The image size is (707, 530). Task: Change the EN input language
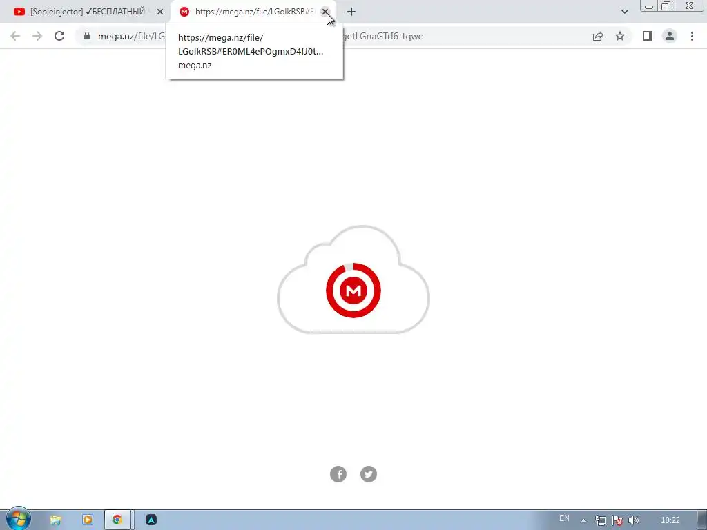pyautogui.click(x=564, y=518)
